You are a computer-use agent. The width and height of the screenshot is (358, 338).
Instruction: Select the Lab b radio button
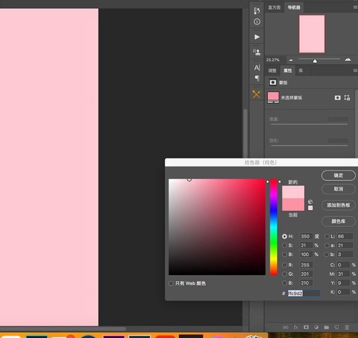[327, 254]
